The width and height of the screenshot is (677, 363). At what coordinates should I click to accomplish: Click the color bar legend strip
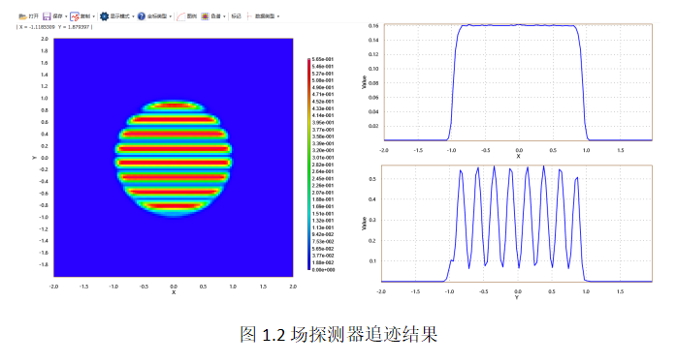coord(308,165)
